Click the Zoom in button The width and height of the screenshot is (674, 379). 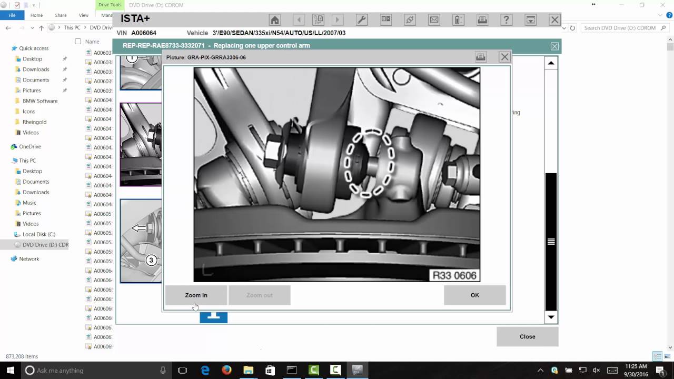(x=196, y=295)
